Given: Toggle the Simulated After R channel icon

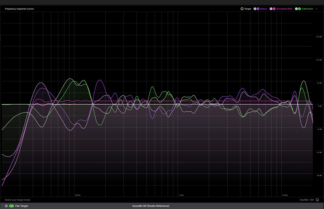Looking at the screenshot, I should tap(274, 8).
